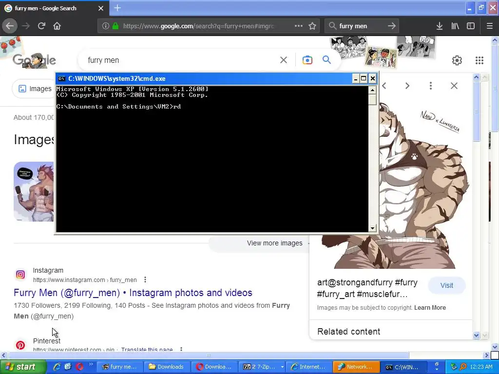Click the search go arrow in the Firefox search box
This screenshot has height=374, width=499.
pyautogui.click(x=392, y=26)
